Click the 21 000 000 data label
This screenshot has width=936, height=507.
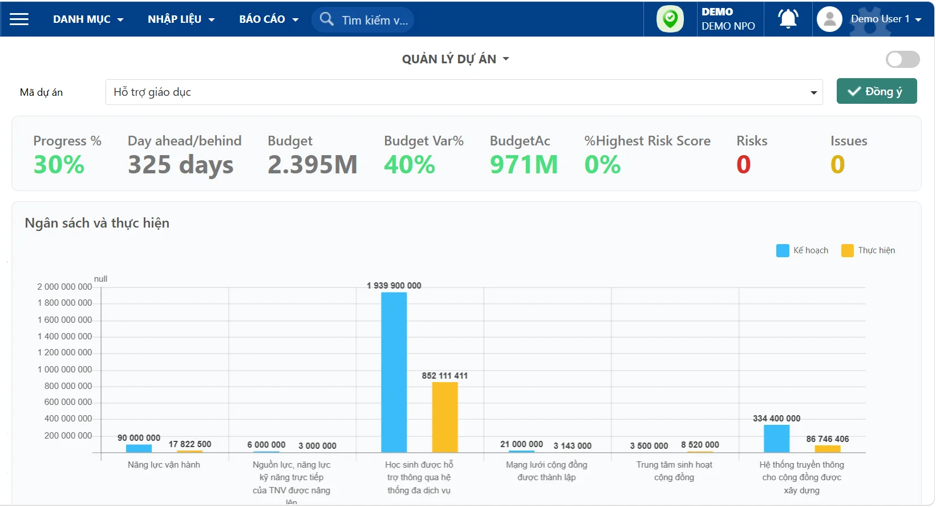tap(521, 445)
